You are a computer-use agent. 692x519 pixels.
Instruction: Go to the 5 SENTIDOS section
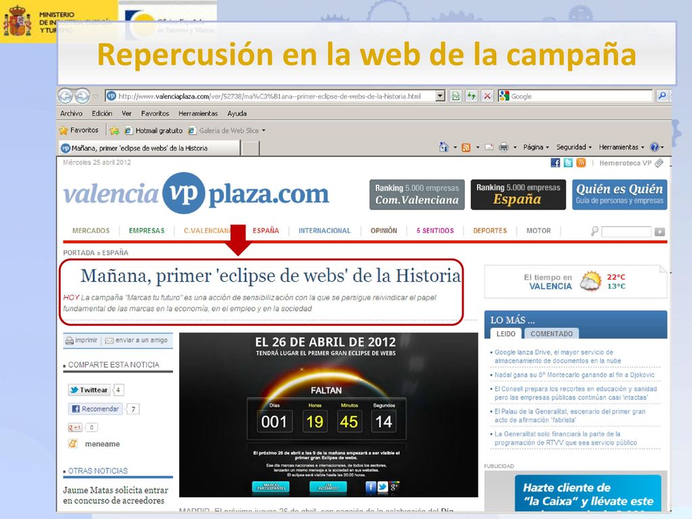point(435,230)
